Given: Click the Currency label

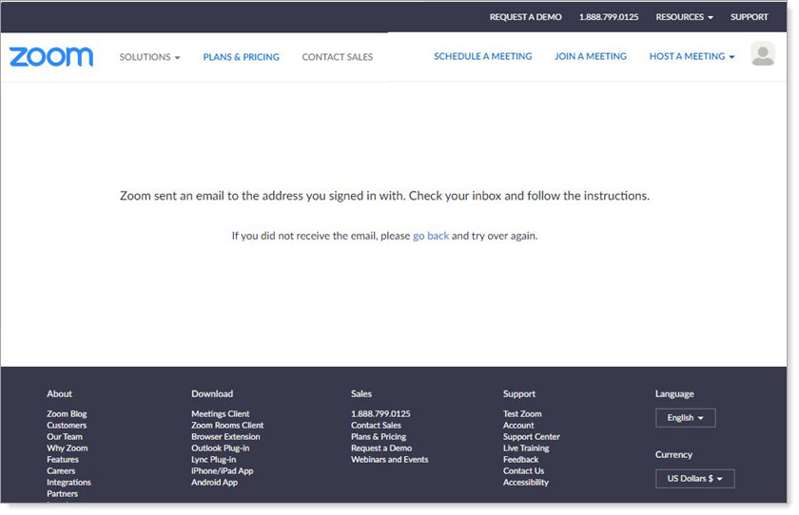Looking at the screenshot, I should [673, 454].
